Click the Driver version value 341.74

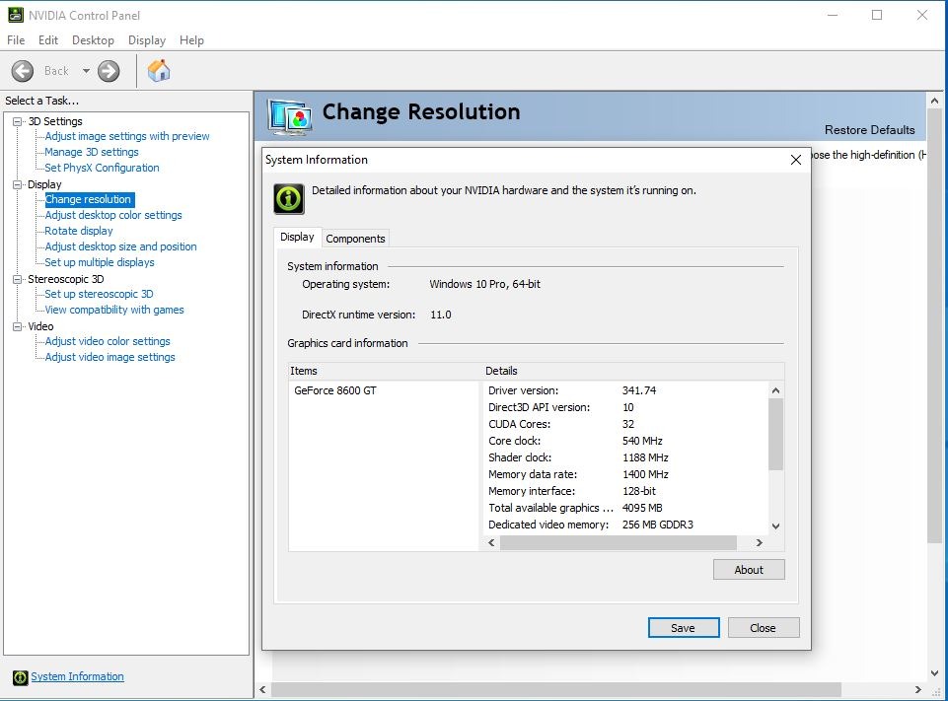[639, 391]
